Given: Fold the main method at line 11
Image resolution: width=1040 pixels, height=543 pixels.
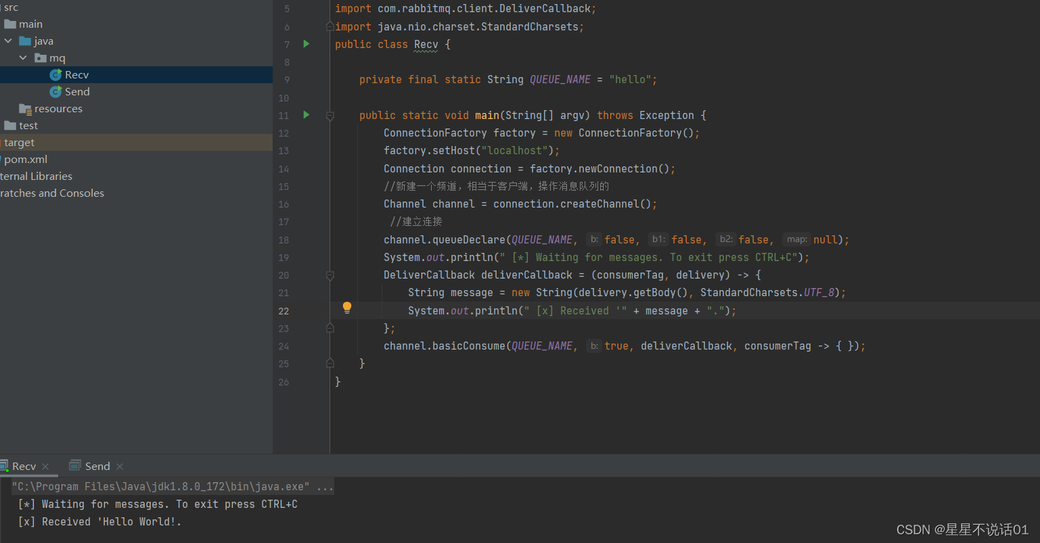Looking at the screenshot, I should coord(330,116).
